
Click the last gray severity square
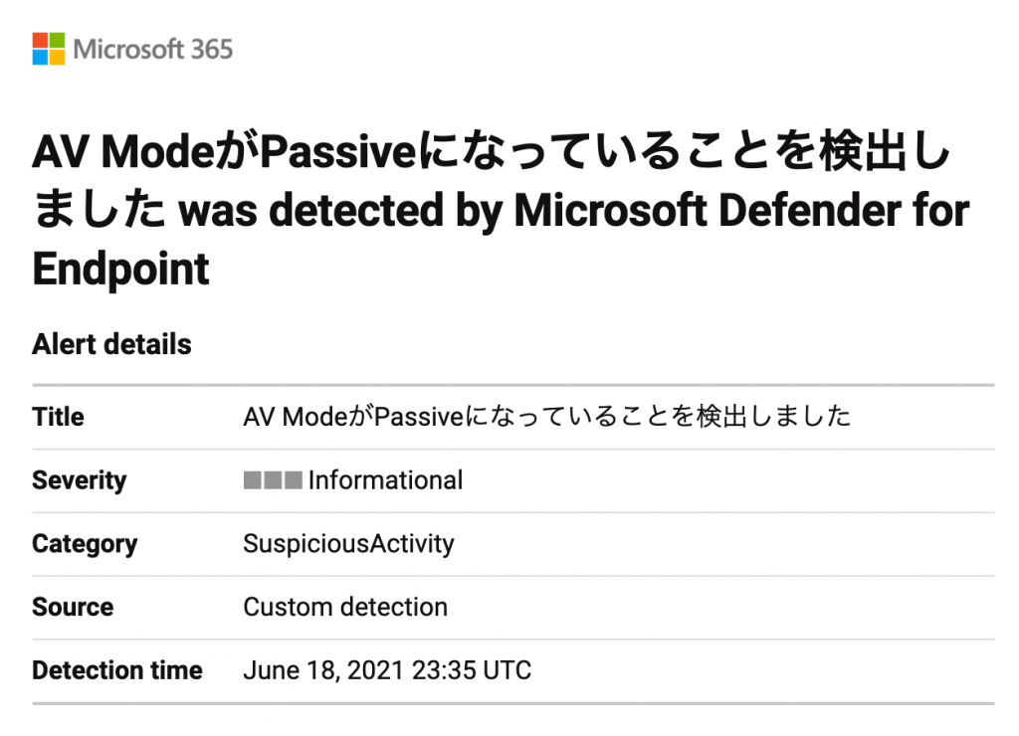(x=294, y=480)
